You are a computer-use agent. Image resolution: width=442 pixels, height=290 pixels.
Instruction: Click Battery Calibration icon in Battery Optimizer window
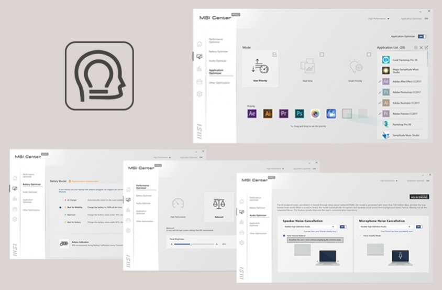64,243
